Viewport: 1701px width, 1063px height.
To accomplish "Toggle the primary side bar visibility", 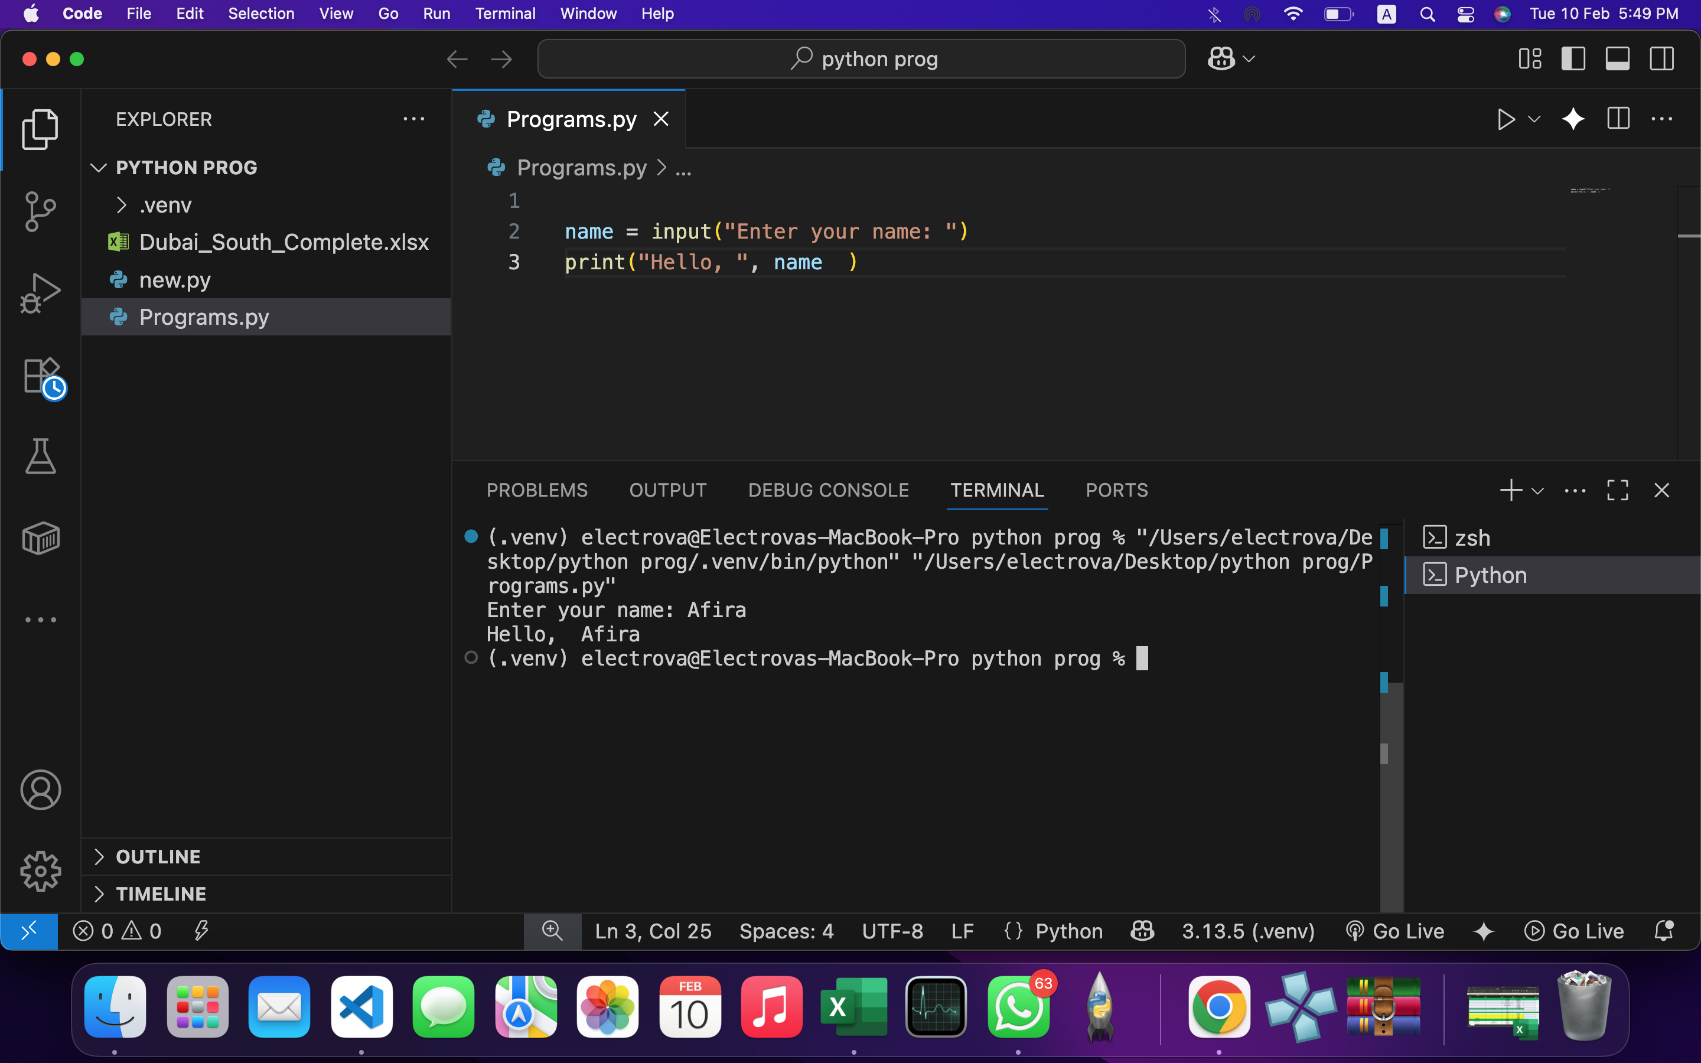I will 1573,59.
